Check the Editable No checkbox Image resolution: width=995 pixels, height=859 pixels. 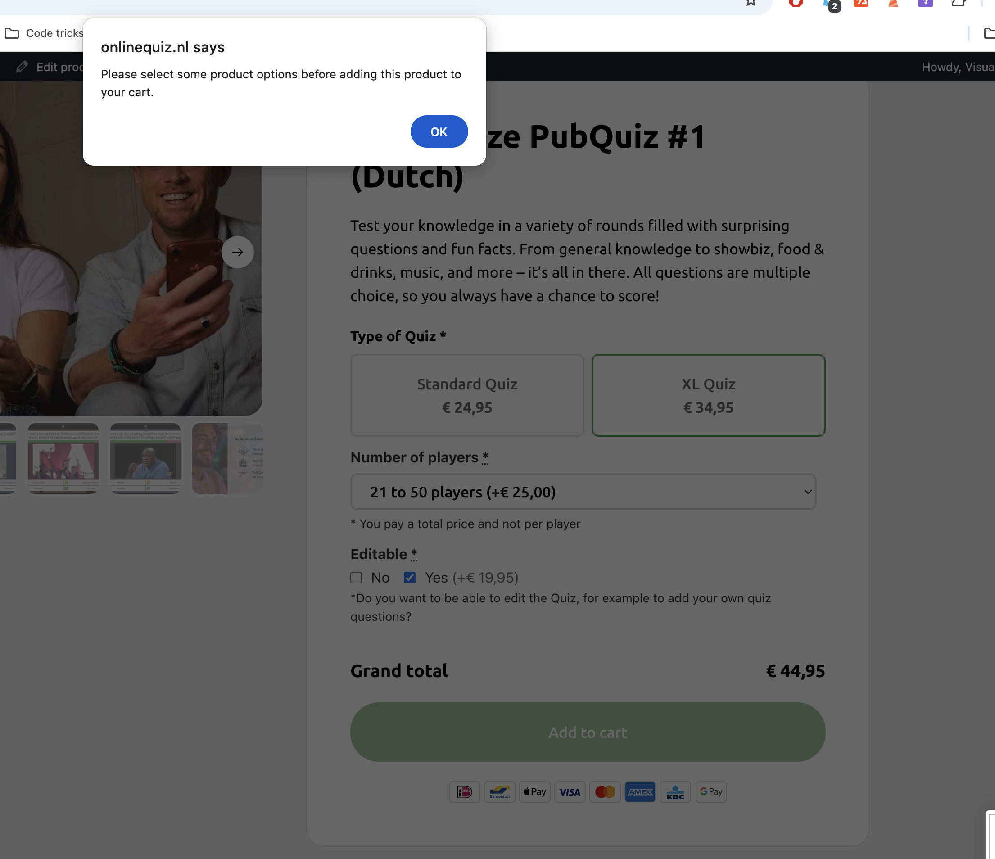click(356, 578)
